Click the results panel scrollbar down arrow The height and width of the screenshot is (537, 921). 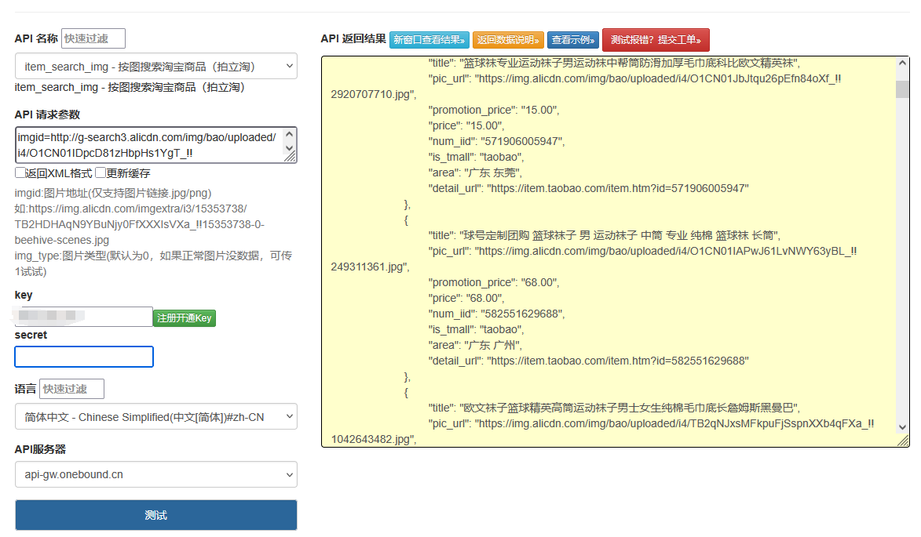pyautogui.click(x=902, y=427)
